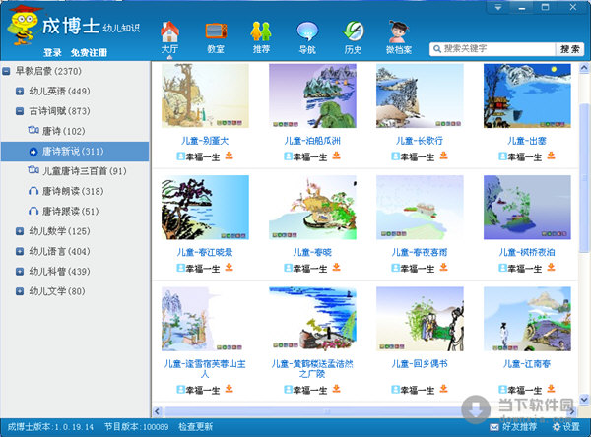This screenshot has width=591, height=437.
Task: Click the user icon under 儿童-春晓
Action: pyautogui.click(x=288, y=268)
